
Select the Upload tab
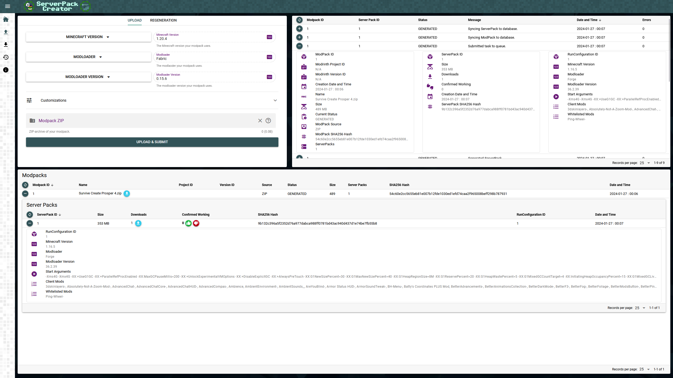click(135, 20)
